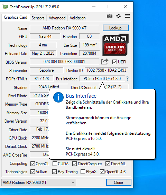166x195 pixels.
Task: Click the AMD Radeon Graphics logo
Action: (x=116, y=45)
